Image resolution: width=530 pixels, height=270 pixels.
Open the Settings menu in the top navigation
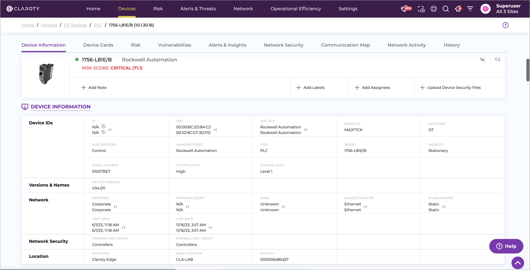[348, 9]
